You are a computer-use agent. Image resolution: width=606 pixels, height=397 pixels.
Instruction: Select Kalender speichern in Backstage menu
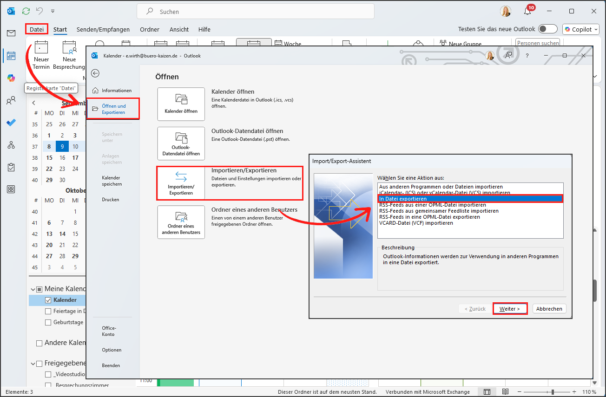113,181
